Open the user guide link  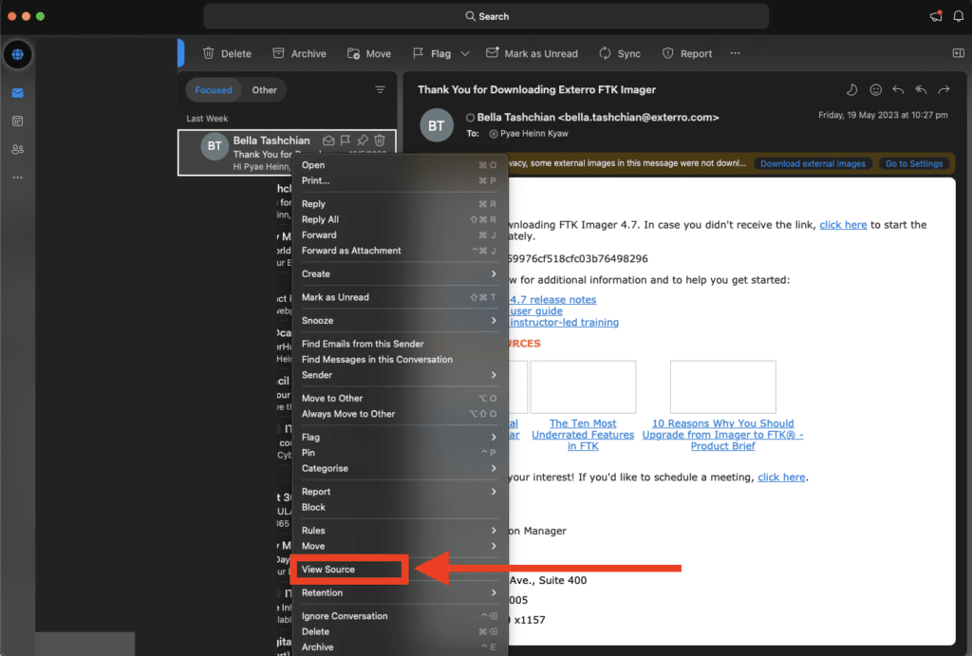click(536, 311)
